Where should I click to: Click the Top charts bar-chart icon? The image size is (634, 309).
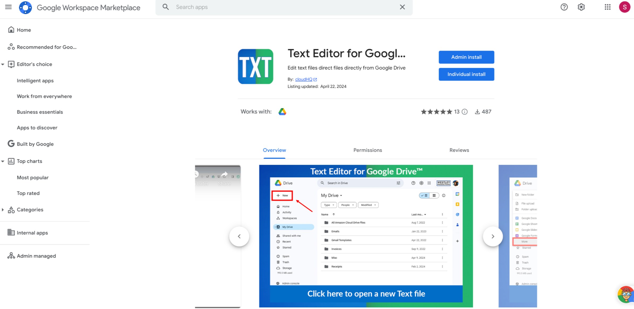point(11,161)
